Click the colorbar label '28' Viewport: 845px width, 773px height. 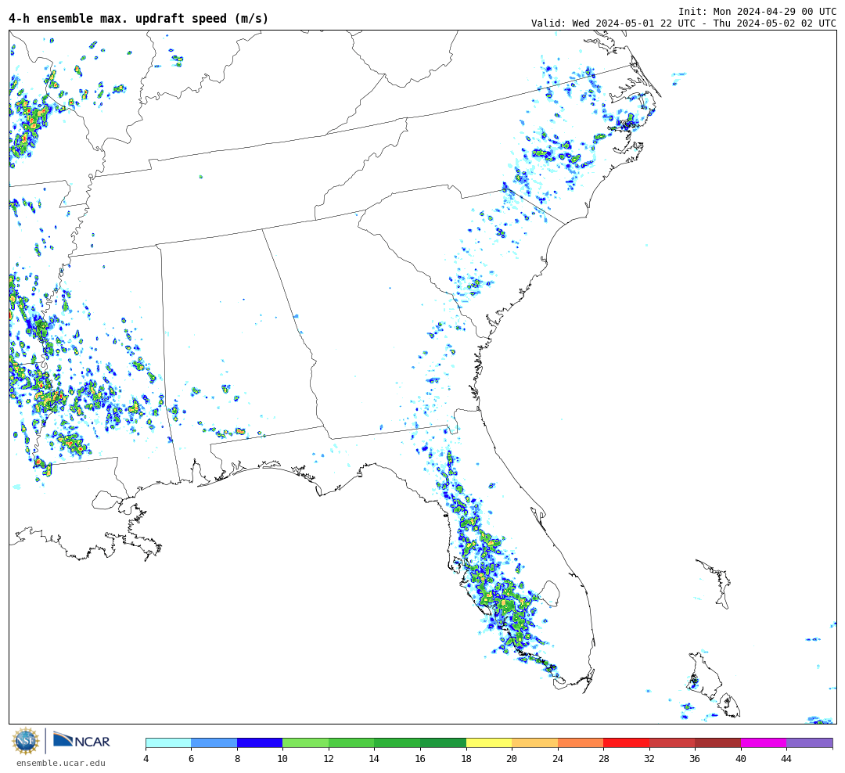[x=603, y=759]
